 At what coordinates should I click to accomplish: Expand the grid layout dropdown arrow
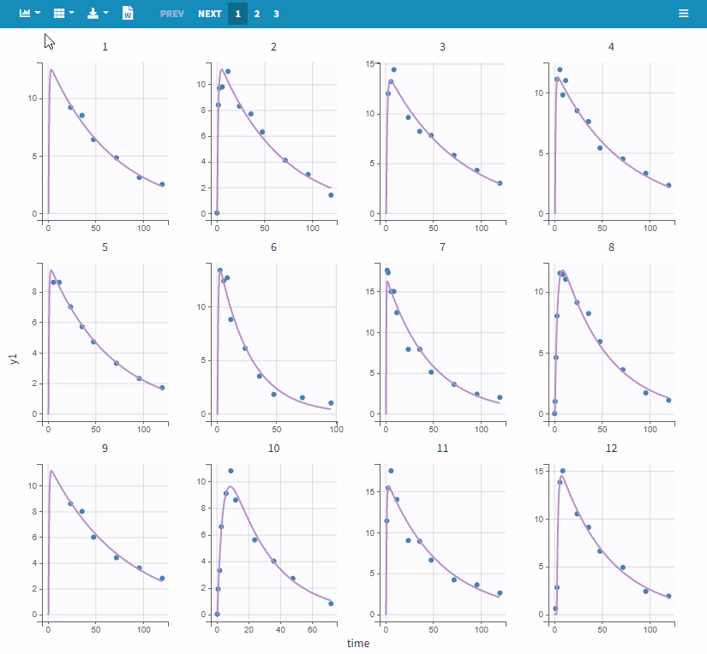pos(71,14)
